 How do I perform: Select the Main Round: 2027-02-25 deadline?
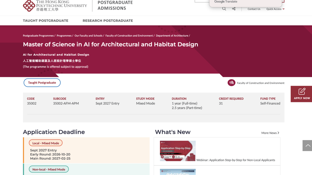50,158
